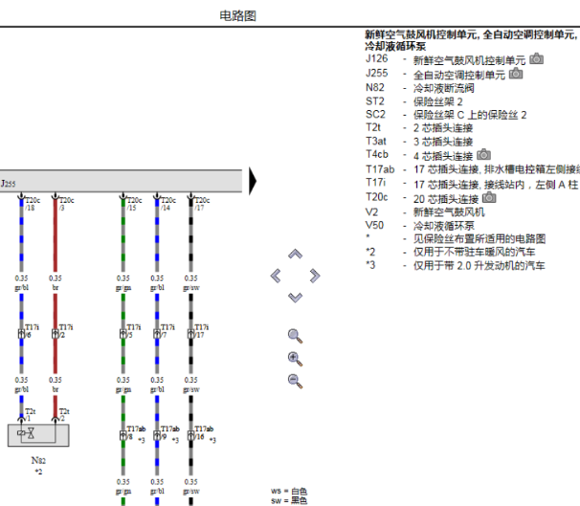580x506 pixels.
Task: Click the T3at 3 芯插头连接 legend entry
Action: coord(419,142)
